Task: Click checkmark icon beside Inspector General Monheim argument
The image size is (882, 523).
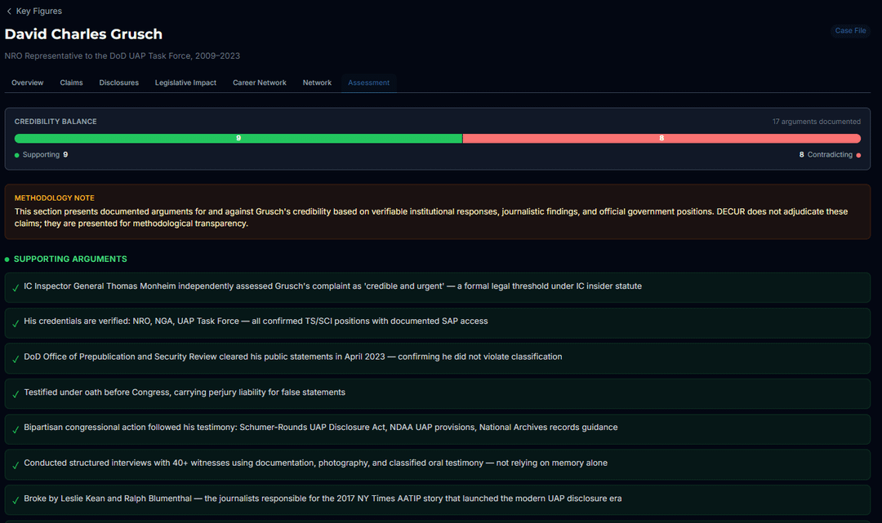Action: tap(16, 288)
